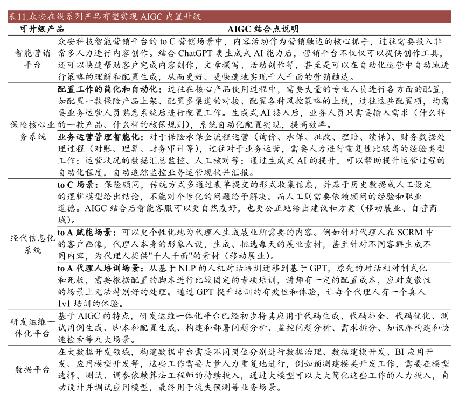Click the line starting '道德。AIGC 结合后智能客服'

pos(247,208)
